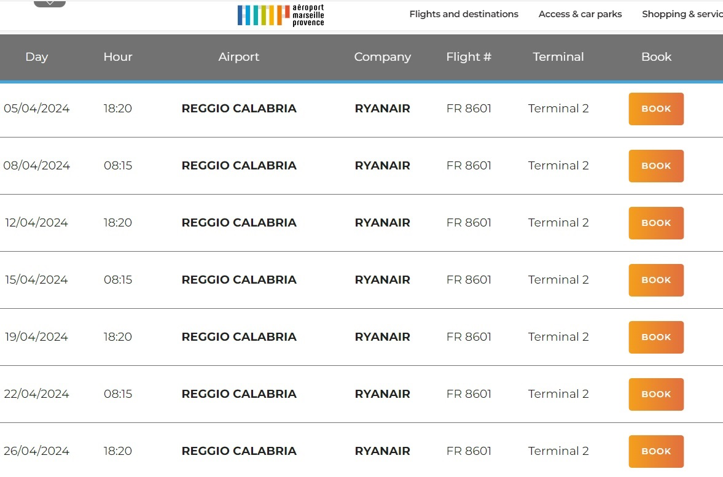Open Access & car parks menu

(580, 14)
